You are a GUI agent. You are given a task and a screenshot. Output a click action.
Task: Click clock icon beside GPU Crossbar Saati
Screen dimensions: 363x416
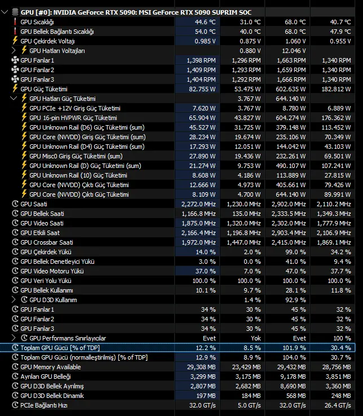[15, 242]
